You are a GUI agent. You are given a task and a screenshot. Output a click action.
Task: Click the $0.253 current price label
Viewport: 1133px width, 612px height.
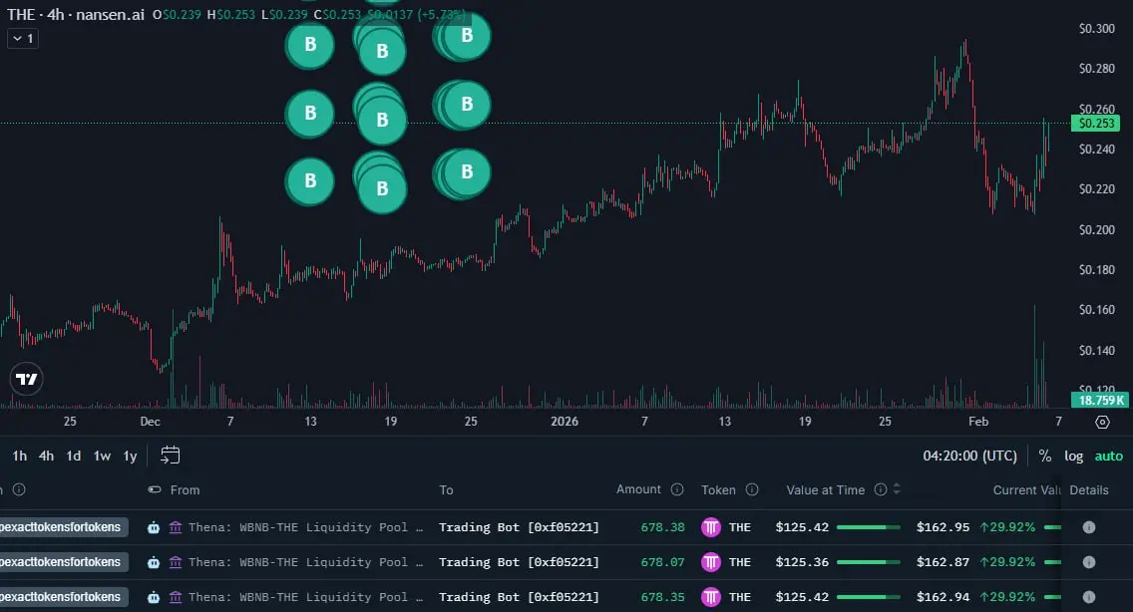[x=1096, y=124]
